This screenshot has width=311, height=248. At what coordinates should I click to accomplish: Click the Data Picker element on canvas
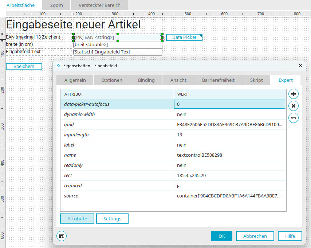coord(184,37)
